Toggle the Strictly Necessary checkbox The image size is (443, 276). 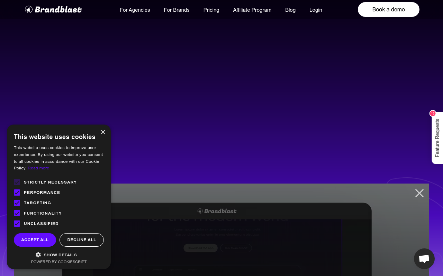tap(17, 182)
